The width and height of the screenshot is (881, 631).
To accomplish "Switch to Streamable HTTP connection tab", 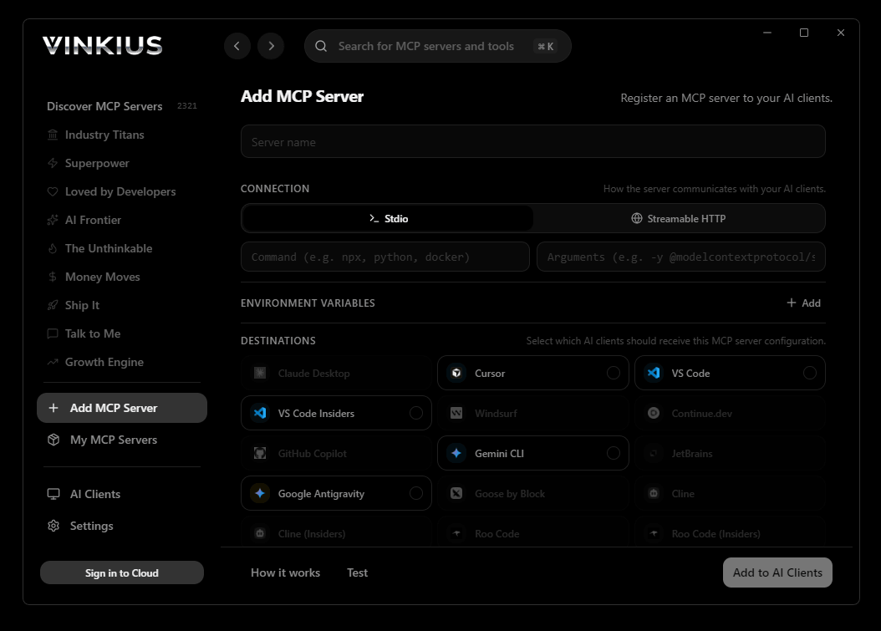I will pyautogui.click(x=679, y=218).
